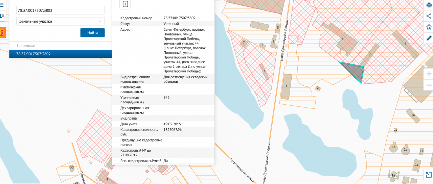The width and height of the screenshot is (433, 184).
Task: Click the cadastral number search field
Action: click(x=60, y=10)
